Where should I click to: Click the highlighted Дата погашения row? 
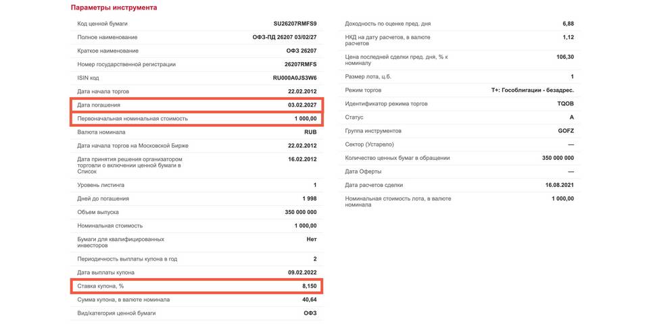[x=197, y=105]
